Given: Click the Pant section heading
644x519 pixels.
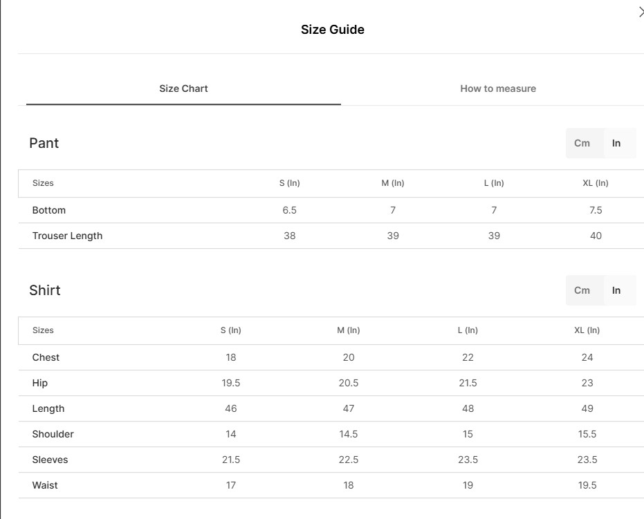Looking at the screenshot, I should coord(44,143).
